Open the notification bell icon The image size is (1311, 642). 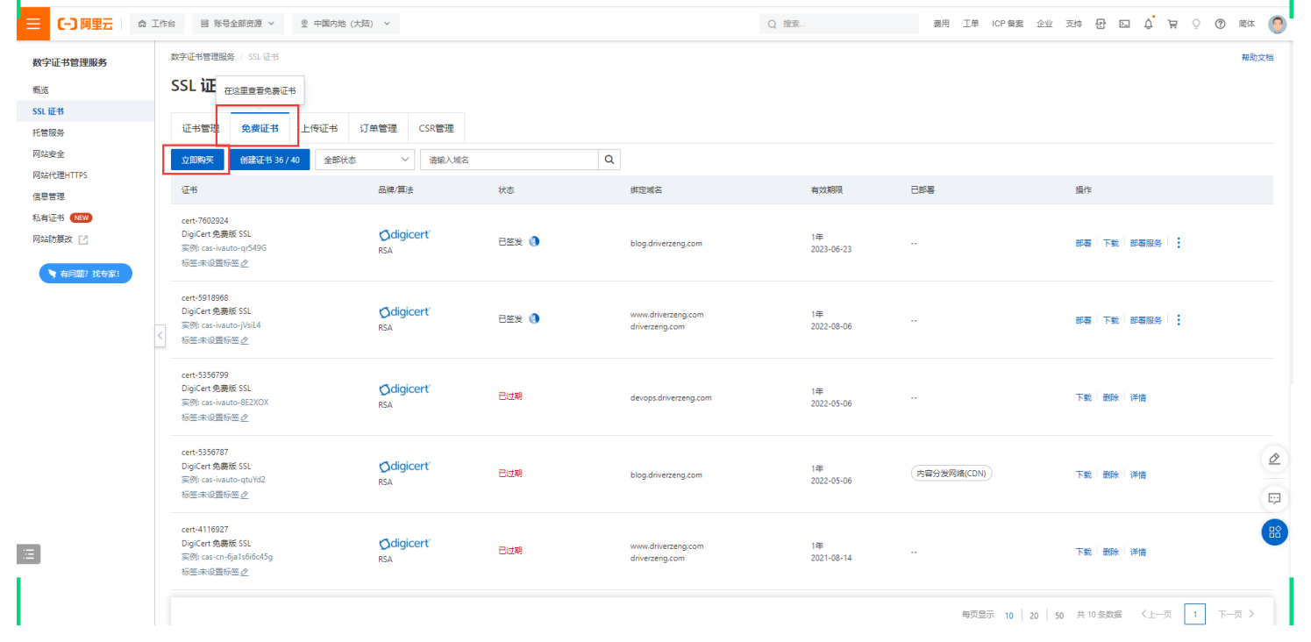click(1148, 24)
